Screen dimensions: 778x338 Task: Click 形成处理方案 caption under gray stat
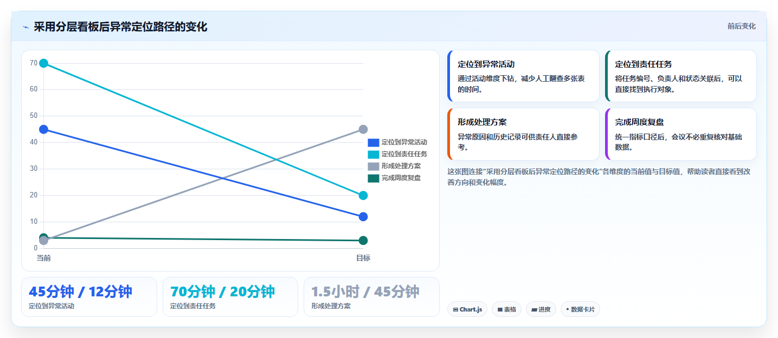point(331,306)
